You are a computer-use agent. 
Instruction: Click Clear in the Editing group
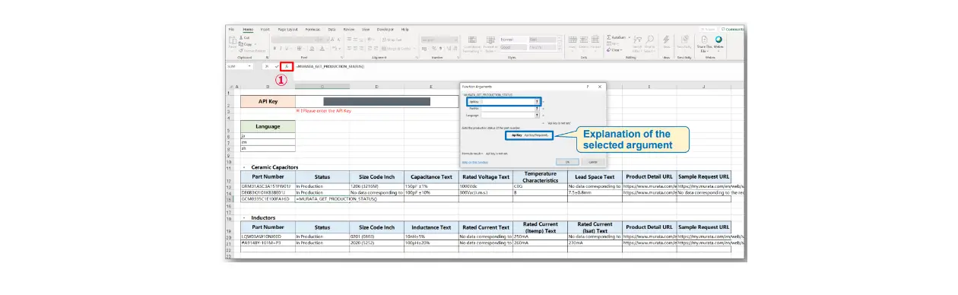(x=614, y=50)
